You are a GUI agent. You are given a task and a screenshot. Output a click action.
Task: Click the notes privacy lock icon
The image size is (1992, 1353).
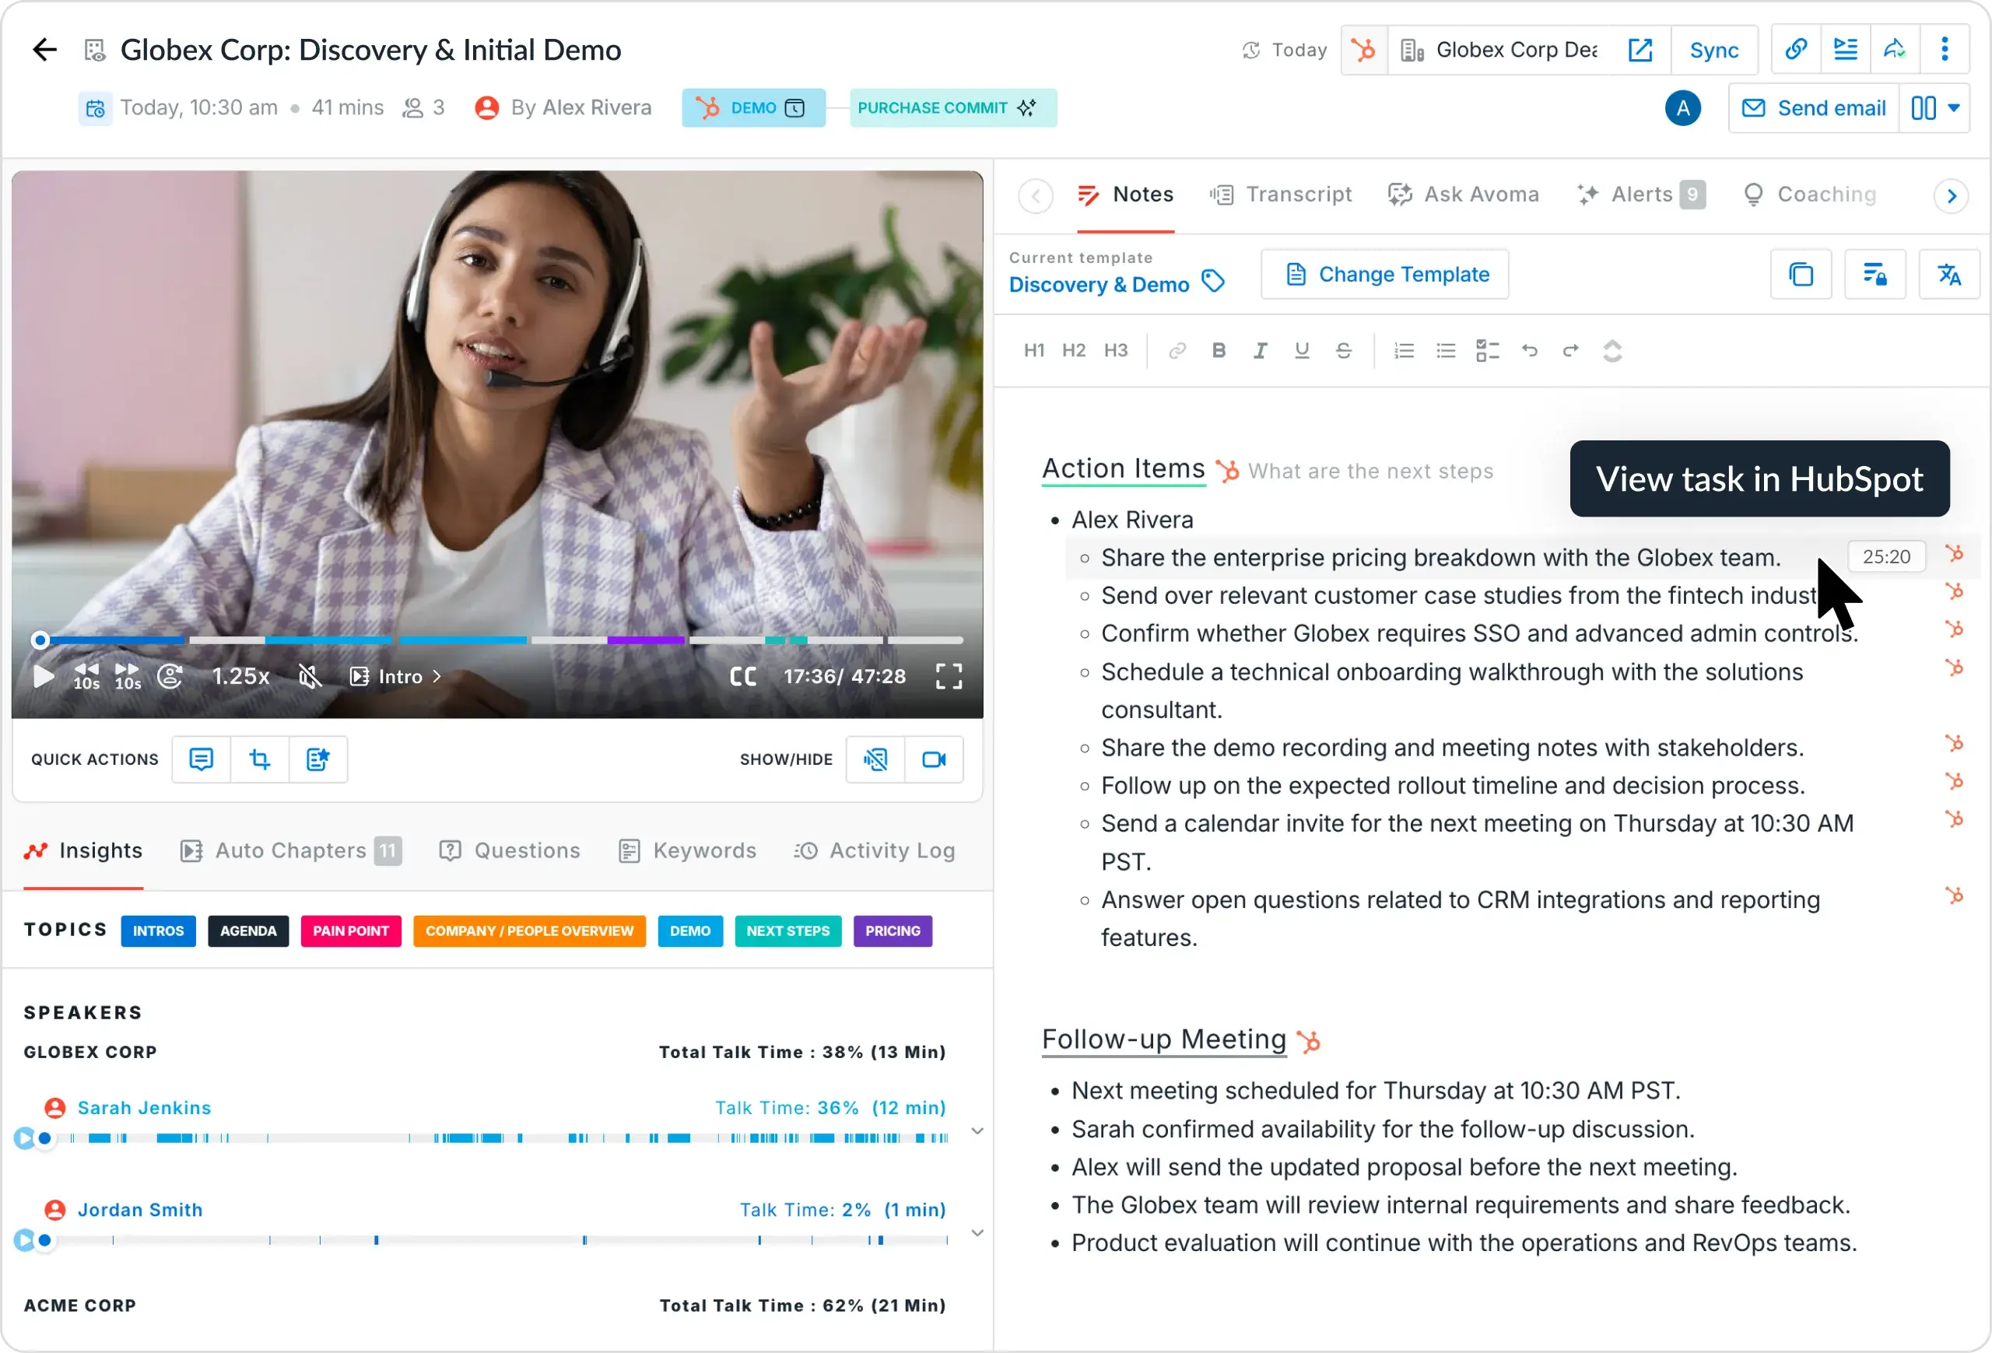[1875, 274]
